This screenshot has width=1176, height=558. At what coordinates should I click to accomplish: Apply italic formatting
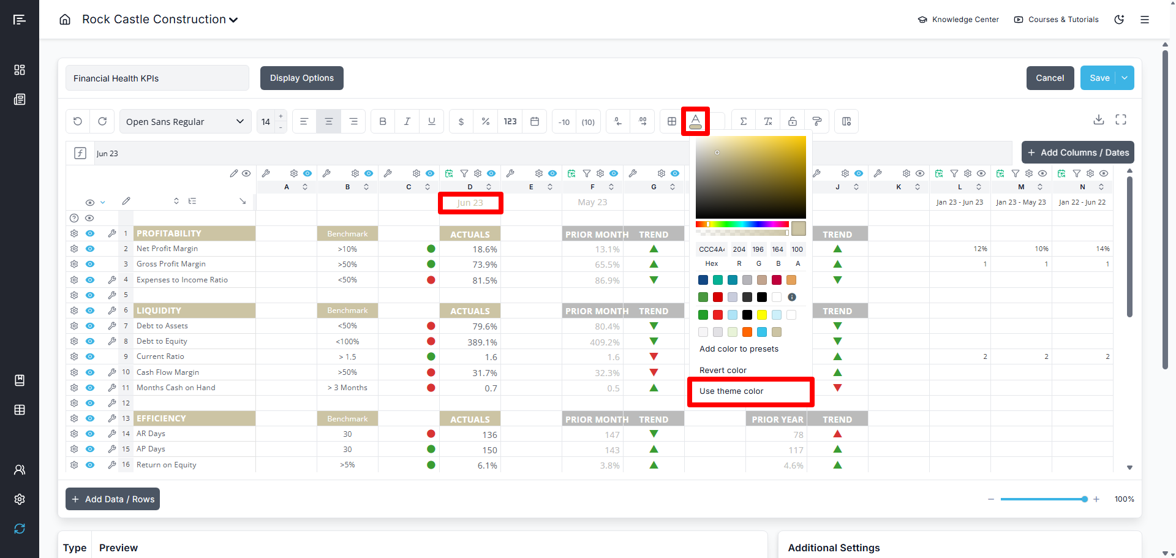(407, 121)
